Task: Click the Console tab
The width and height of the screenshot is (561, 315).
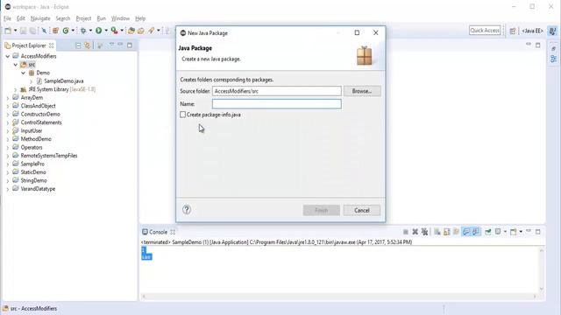Action: click(x=158, y=232)
